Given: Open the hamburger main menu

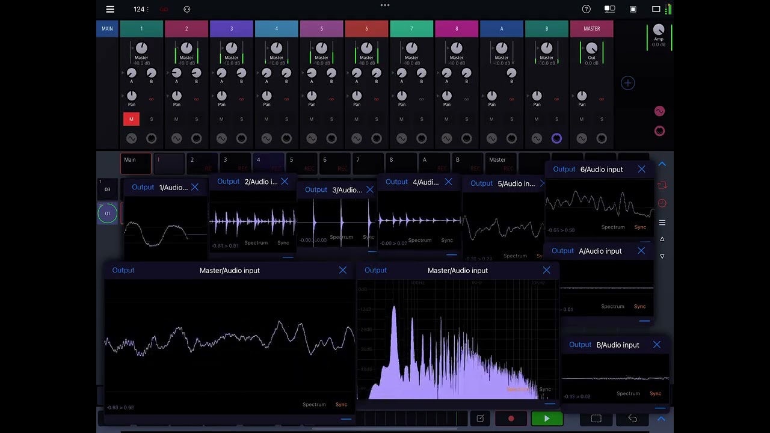Looking at the screenshot, I should 110,9.
